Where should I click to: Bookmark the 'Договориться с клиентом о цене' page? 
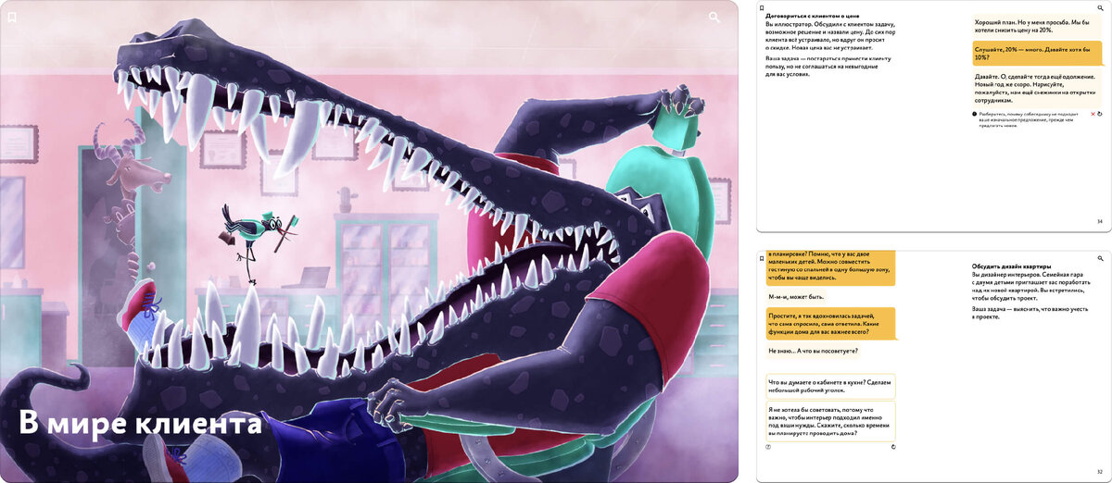(x=762, y=8)
